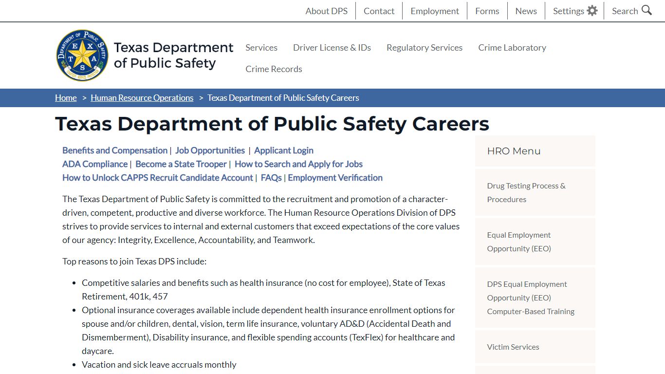Click the page heading Texas Department of Public Safety Careers
The height and width of the screenshot is (374, 665).
tap(272, 124)
